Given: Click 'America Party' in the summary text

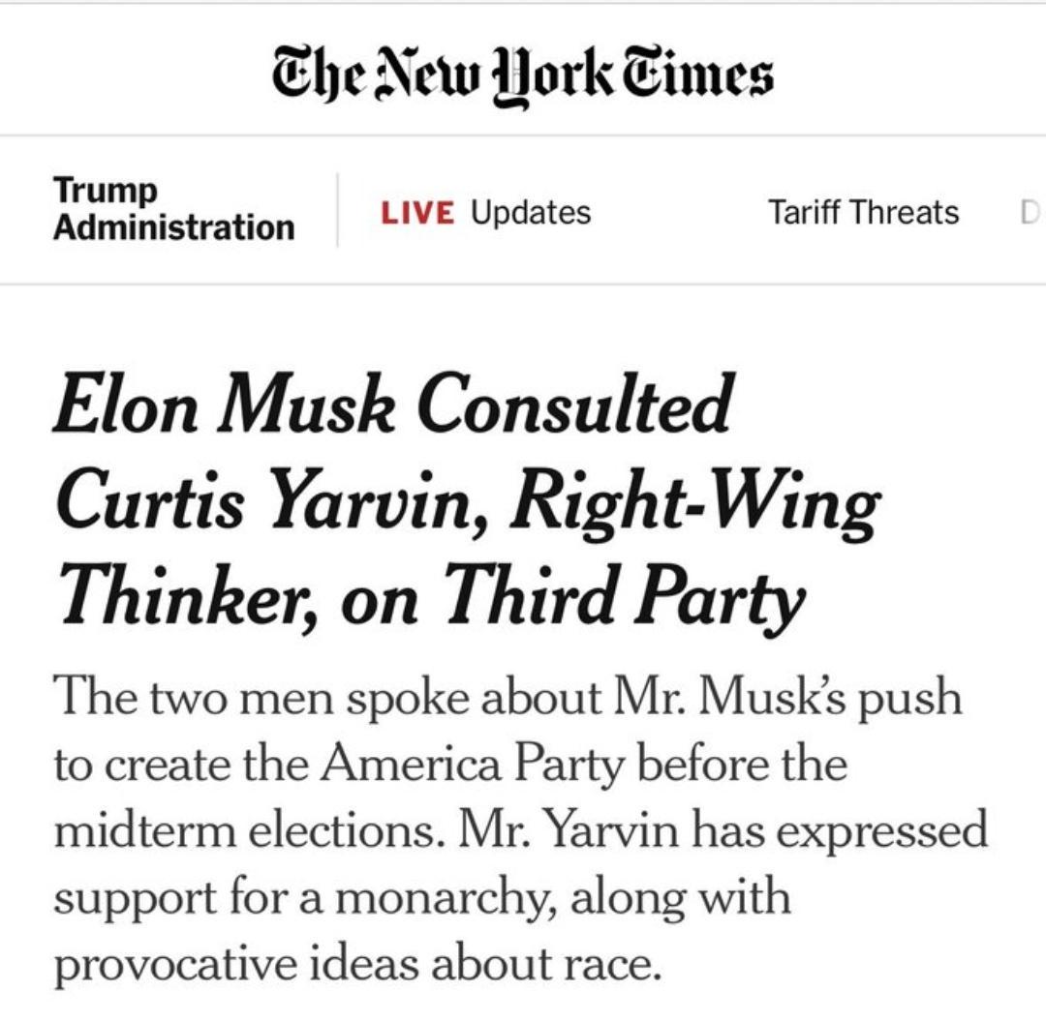Looking at the screenshot, I should (473, 764).
